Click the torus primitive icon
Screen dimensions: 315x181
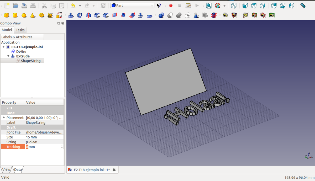pyautogui.click(x=41, y=15)
